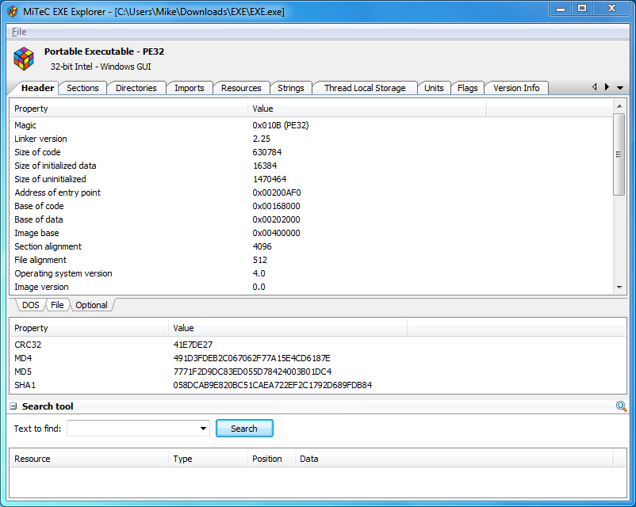This screenshot has width=636, height=507.
Task: Click the entry point value 0x00200AF0
Action: click(x=277, y=193)
